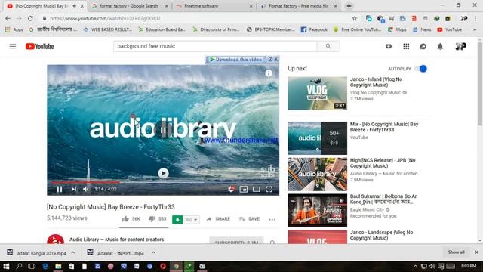Open High [NCS Release] - JPB video title

(383, 163)
